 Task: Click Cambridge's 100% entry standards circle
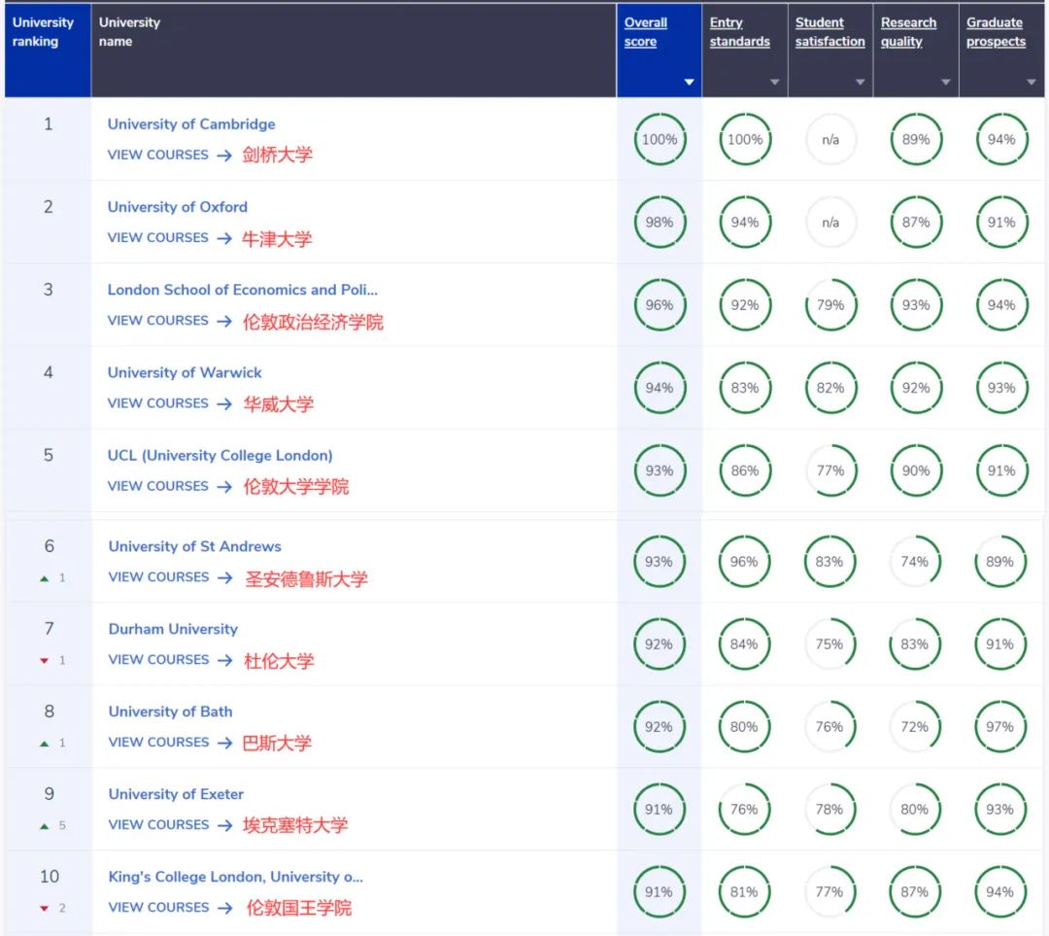click(745, 139)
